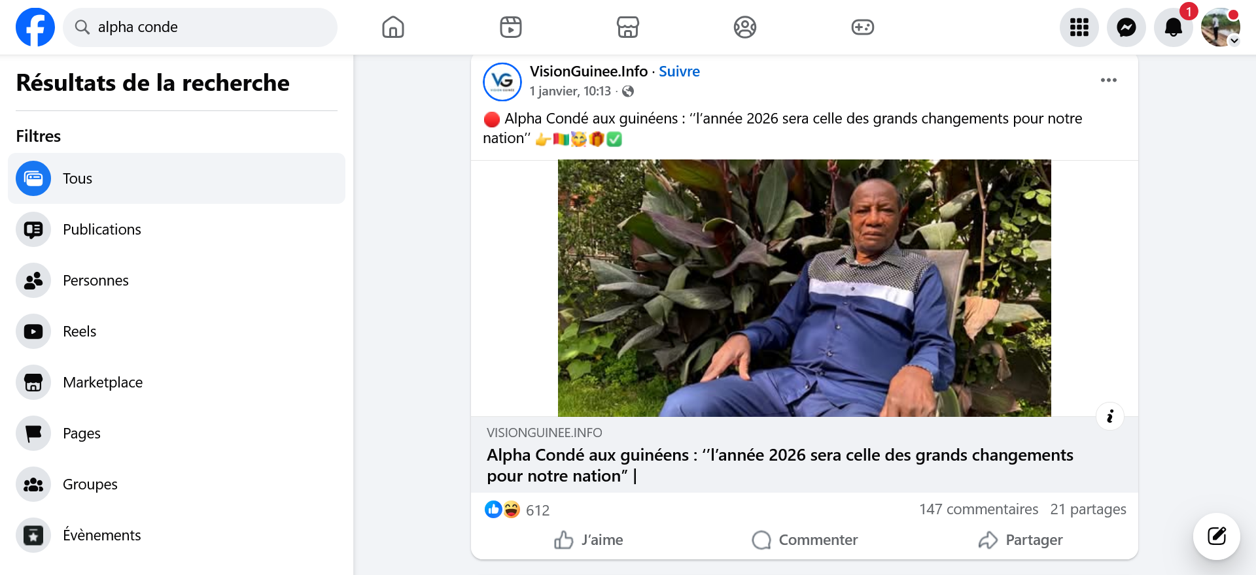Viewport: 1256px width, 575px height.
Task: Filter results by Groupes
Action: 90,484
